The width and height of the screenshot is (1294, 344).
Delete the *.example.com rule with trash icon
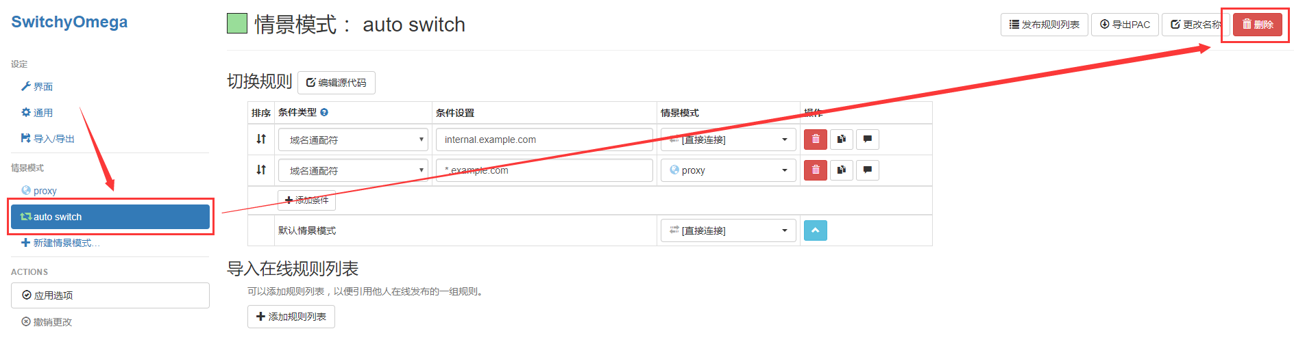[816, 170]
